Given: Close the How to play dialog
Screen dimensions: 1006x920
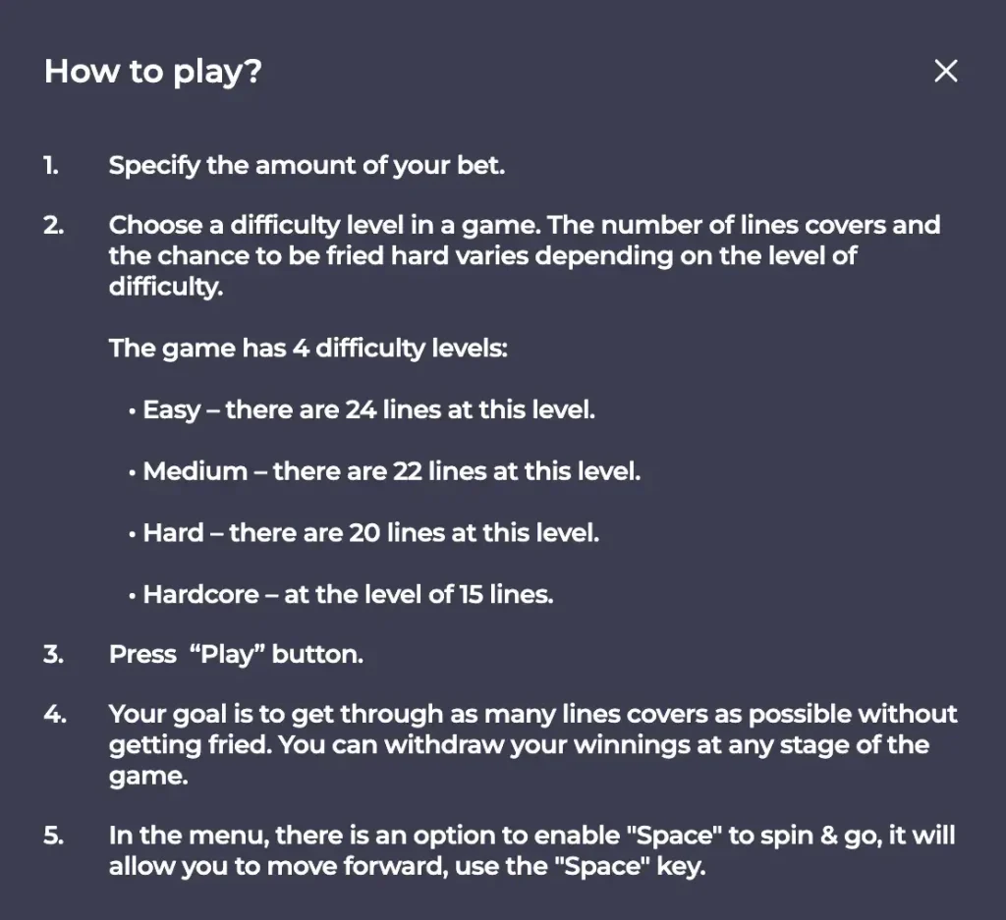Looking at the screenshot, I should pos(946,71).
